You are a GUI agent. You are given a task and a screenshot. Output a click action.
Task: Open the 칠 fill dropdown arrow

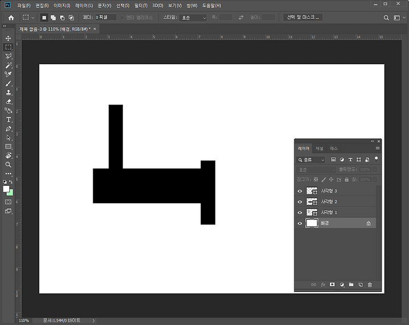coord(375,180)
